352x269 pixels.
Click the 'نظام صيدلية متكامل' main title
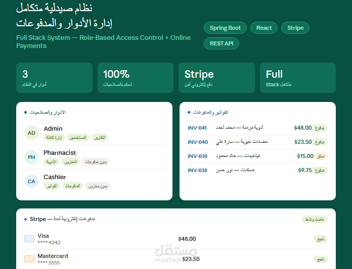tap(54, 8)
